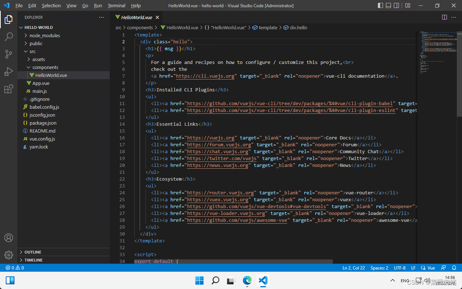Open .gitignore file
Image resolution: width=462 pixels, height=289 pixels.
point(64,99)
